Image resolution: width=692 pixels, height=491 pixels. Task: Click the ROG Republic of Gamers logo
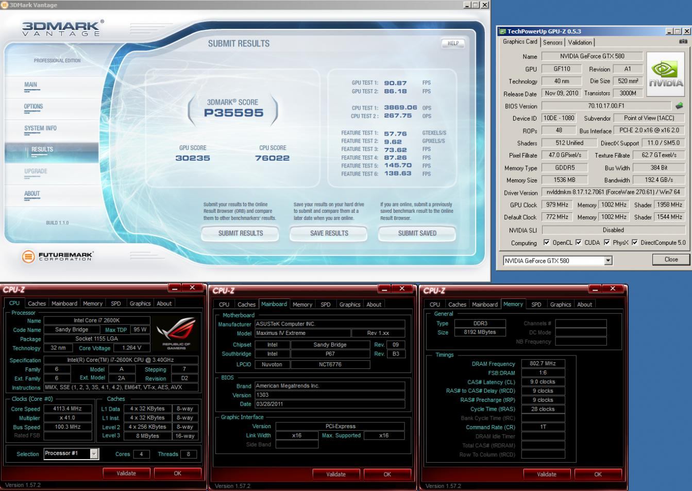176,333
